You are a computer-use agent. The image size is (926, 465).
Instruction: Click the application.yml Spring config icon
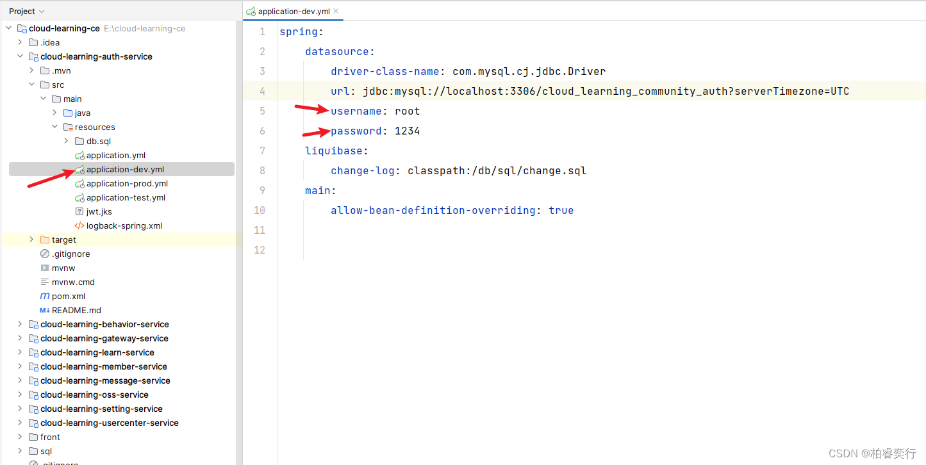tap(79, 155)
